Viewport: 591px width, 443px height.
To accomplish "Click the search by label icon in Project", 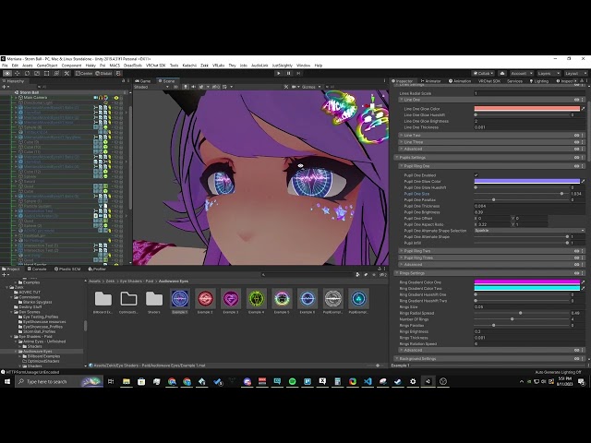I will pos(366,275).
